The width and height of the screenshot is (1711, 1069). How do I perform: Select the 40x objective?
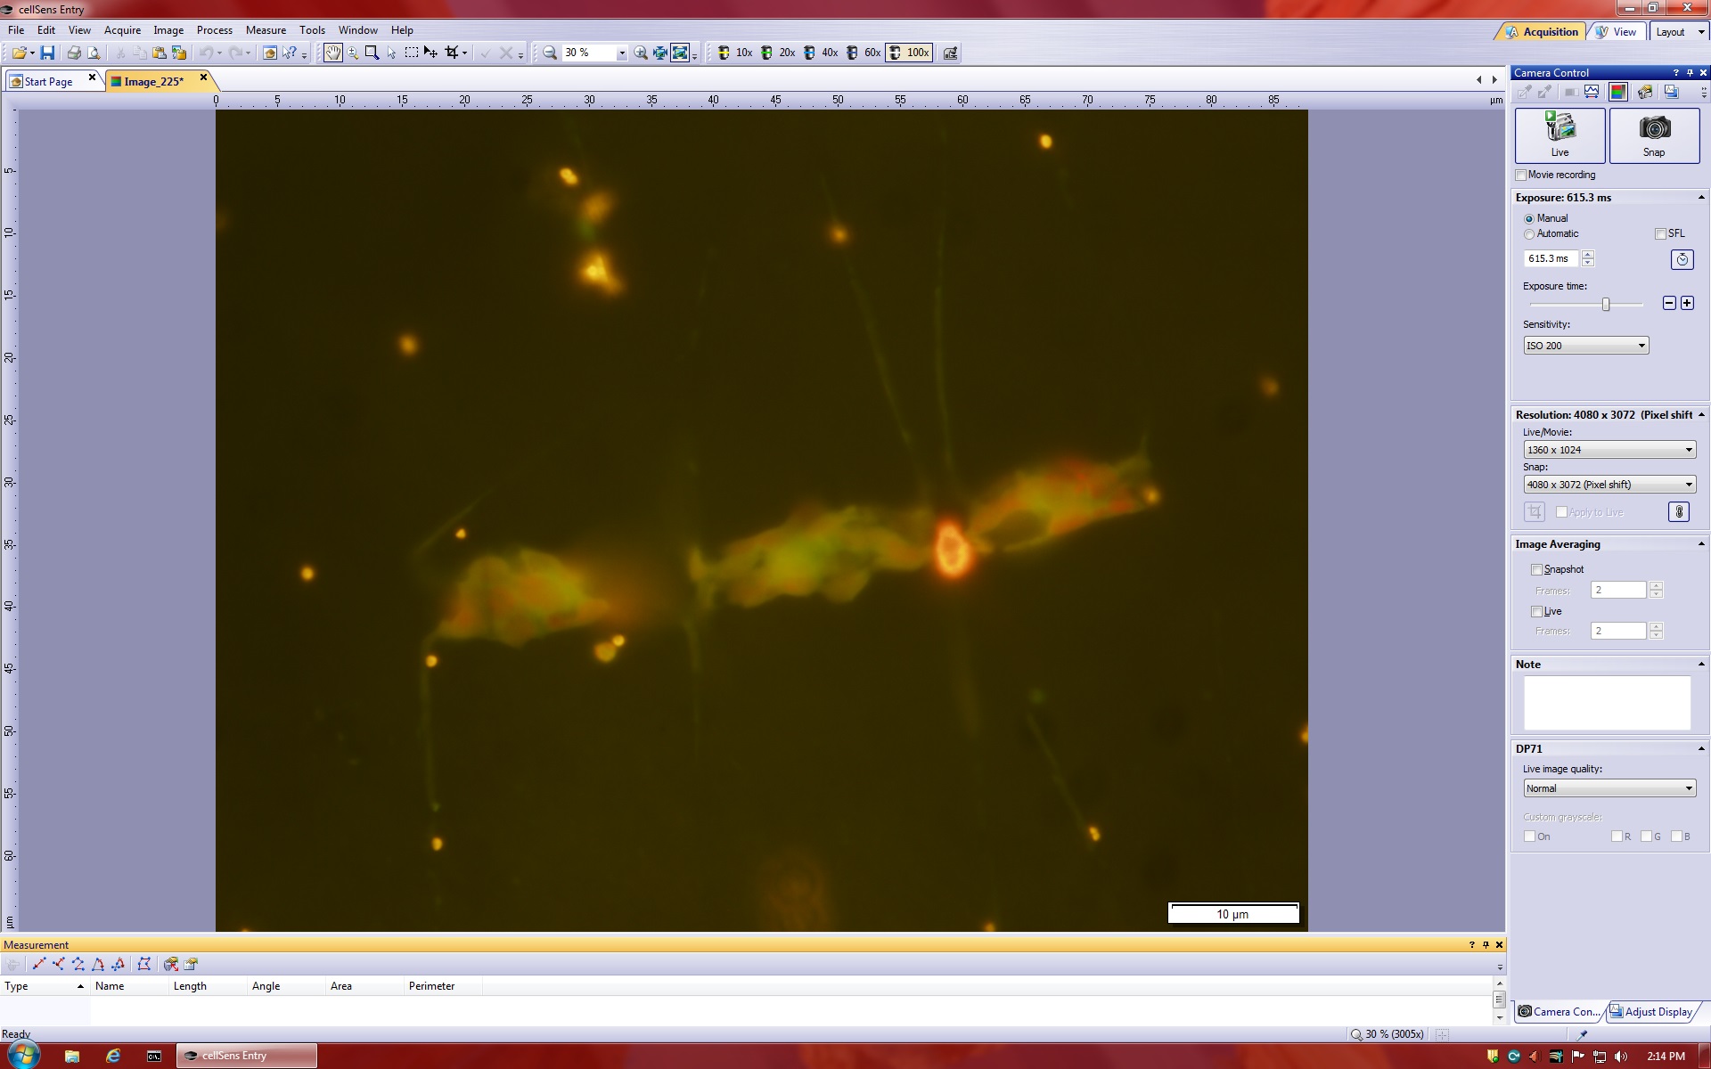coord(821,53)
